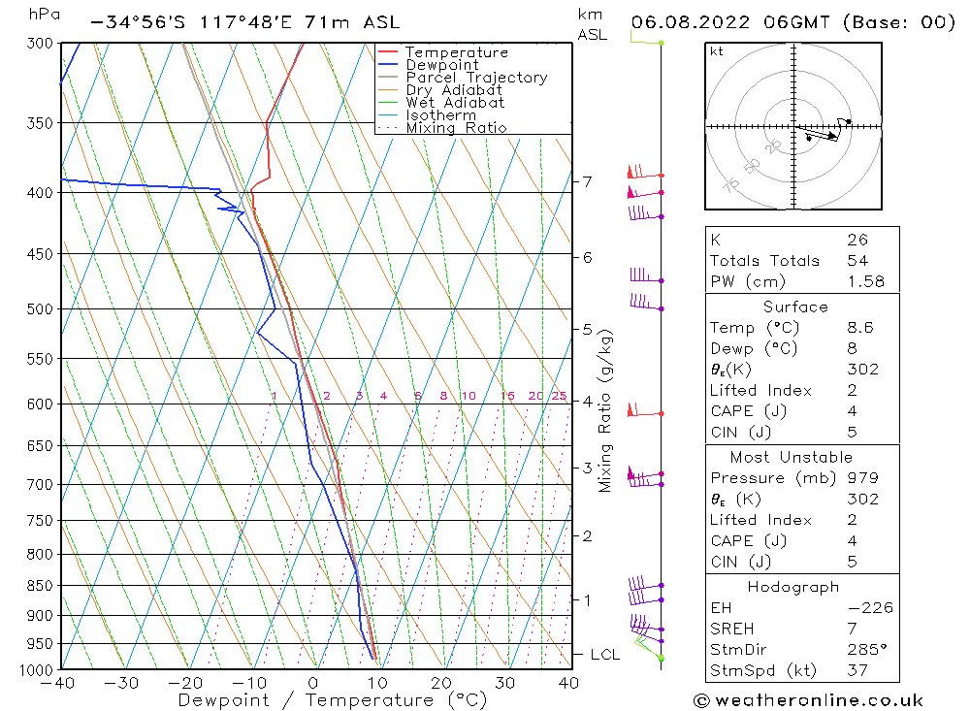Screen dimensions: 970x711
Task: Click the Mixing Ratio (g/kg) vertical label
Action: pos(605,411)
